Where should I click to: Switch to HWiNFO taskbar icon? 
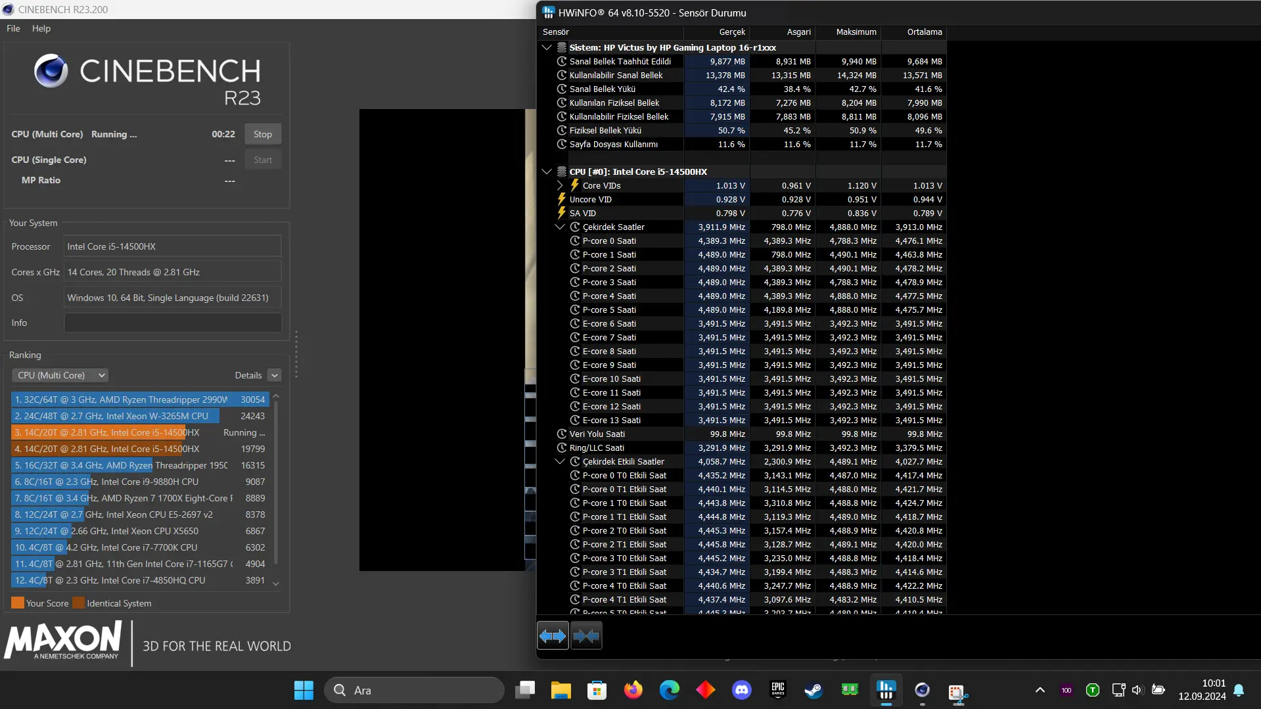886,690
